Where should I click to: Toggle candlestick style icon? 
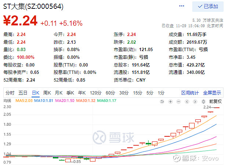click(x=203, y=102)
